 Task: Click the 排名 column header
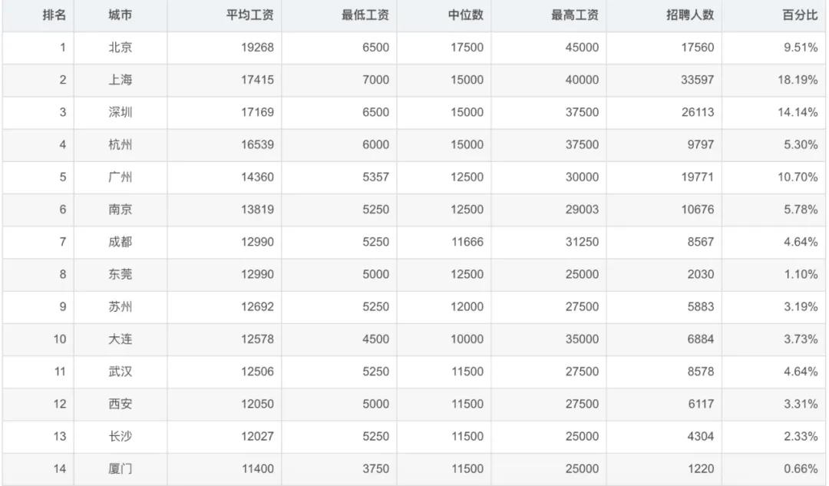coord(54,15)
